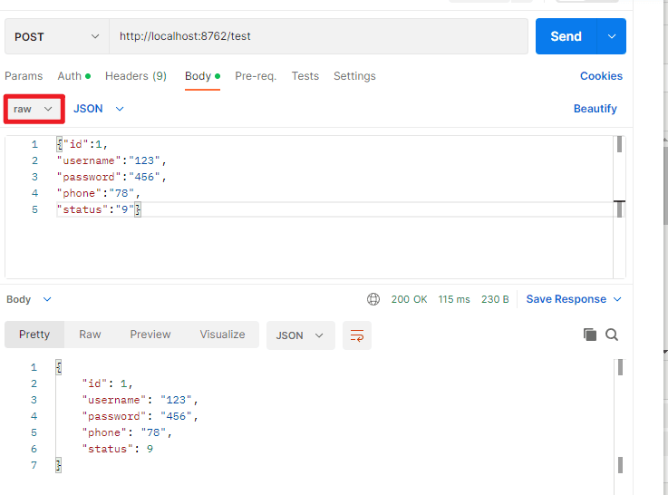Click the 230 B response size
Viewport: 668px width, 495px height.
(495, 299)
